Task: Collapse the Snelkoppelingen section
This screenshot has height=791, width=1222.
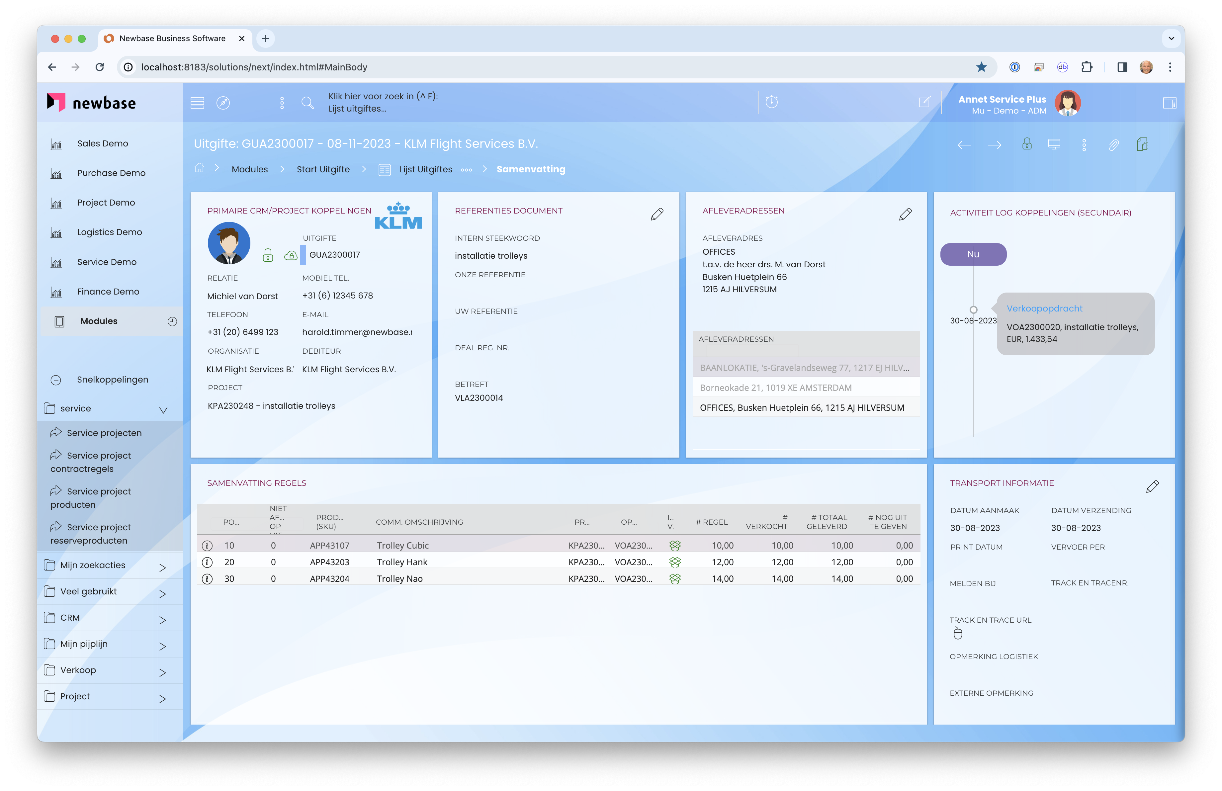Action: [x=56, y=380]
